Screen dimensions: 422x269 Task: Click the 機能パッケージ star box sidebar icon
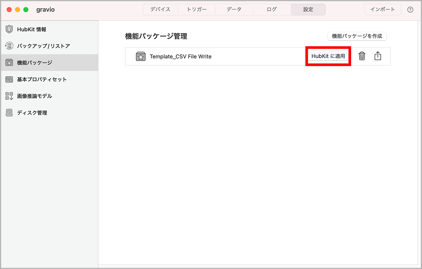9,62
